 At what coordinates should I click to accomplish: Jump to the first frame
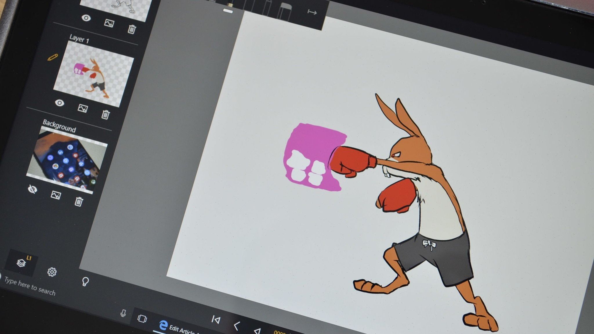pos(216,320)
